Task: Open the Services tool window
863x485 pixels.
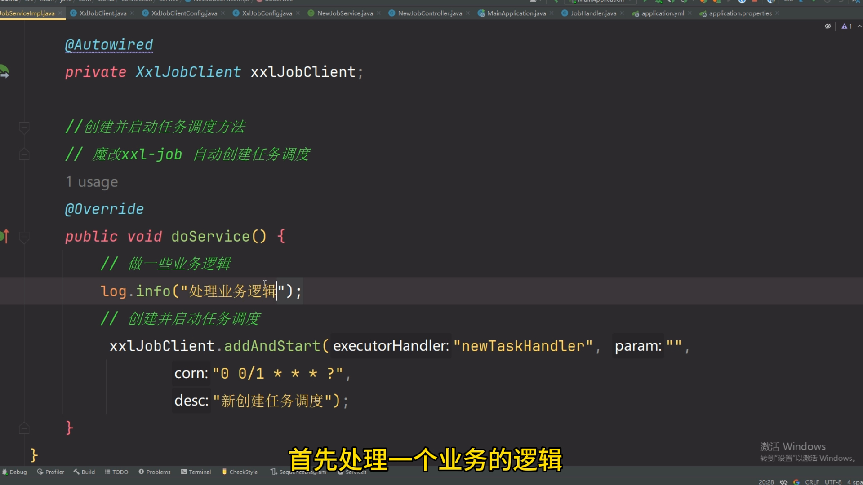Action: (352, 472)
